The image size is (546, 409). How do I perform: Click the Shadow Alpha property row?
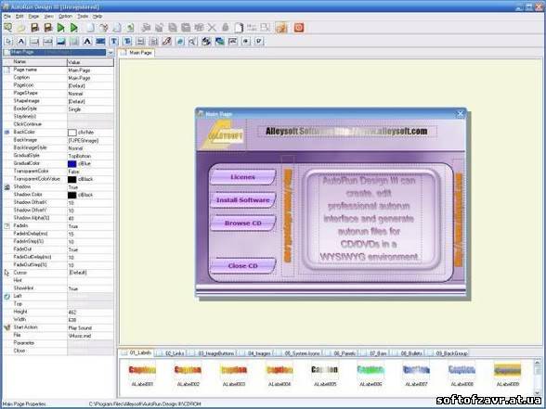tap(58, 218)
